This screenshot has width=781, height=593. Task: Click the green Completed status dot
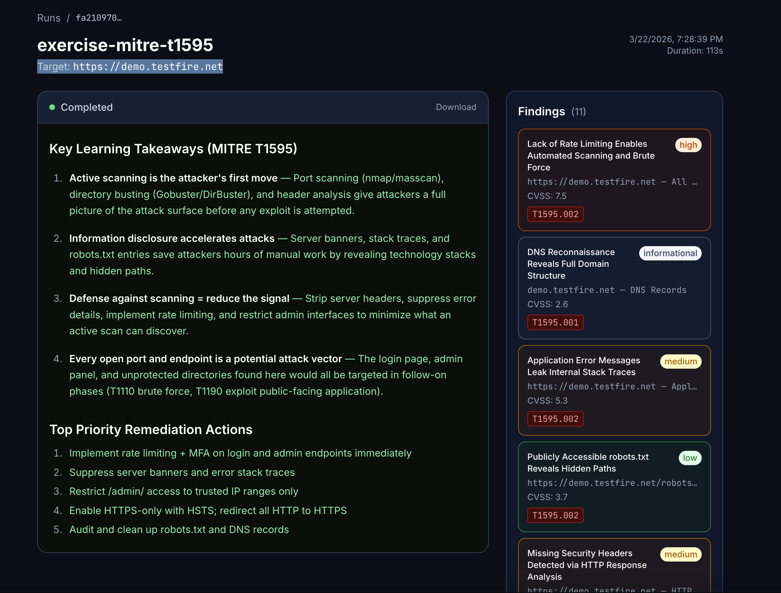(52, 107)
